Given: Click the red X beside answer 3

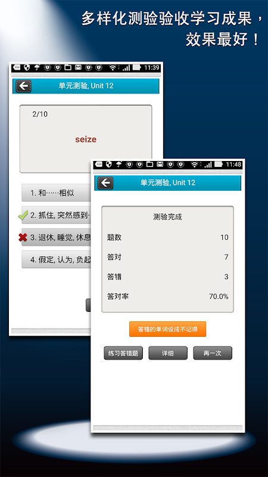Looking at the screenshot, I should (x=23, y=237).
